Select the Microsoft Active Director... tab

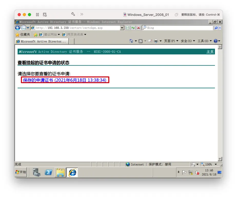coord(42,41)
